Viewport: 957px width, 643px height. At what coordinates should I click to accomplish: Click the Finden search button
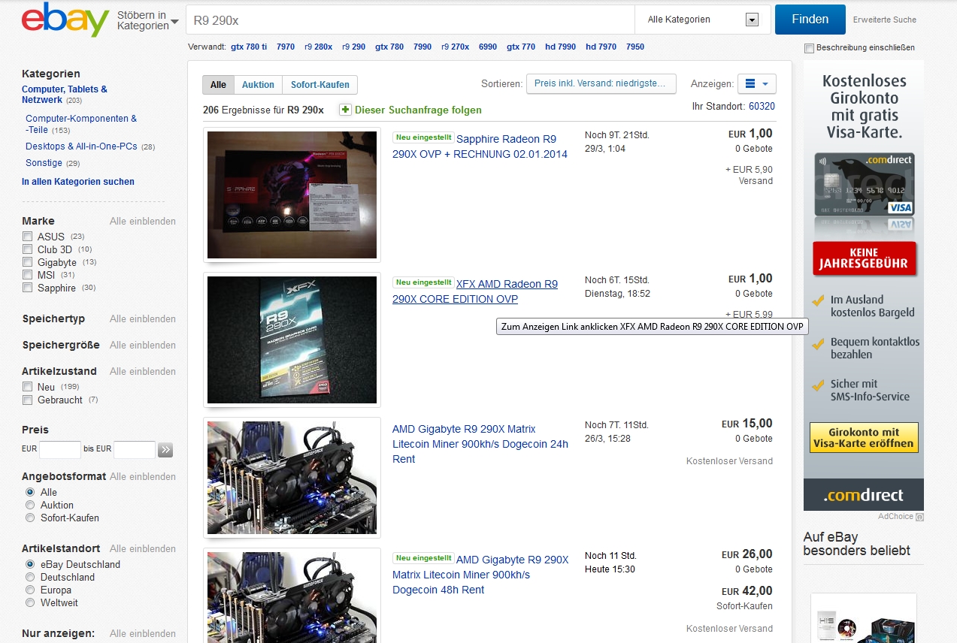point(810,20)
